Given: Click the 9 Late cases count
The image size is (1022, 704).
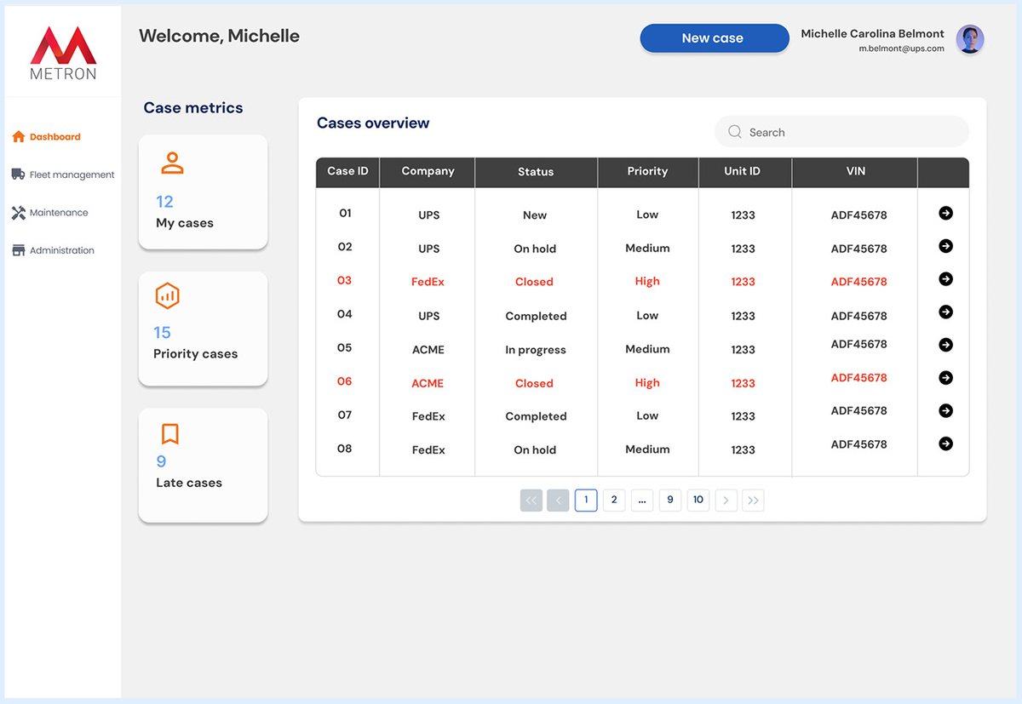Looking at the screenshot, I should pyautogui.click(x=161, y=461).
